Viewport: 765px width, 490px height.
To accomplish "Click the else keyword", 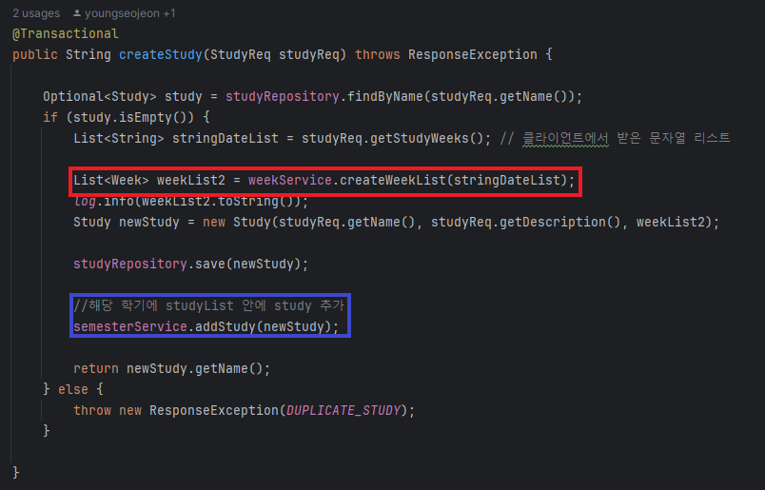I will coord(73,390).
